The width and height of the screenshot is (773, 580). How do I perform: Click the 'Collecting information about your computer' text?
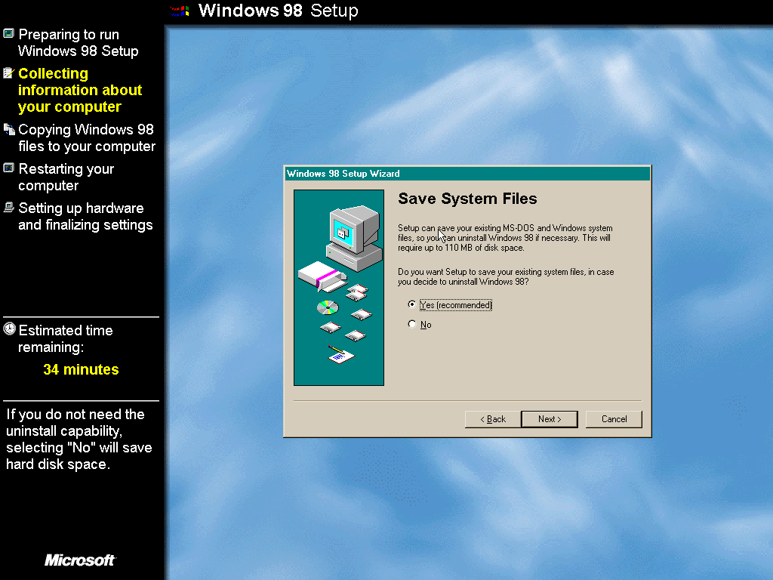pos(80,90)
